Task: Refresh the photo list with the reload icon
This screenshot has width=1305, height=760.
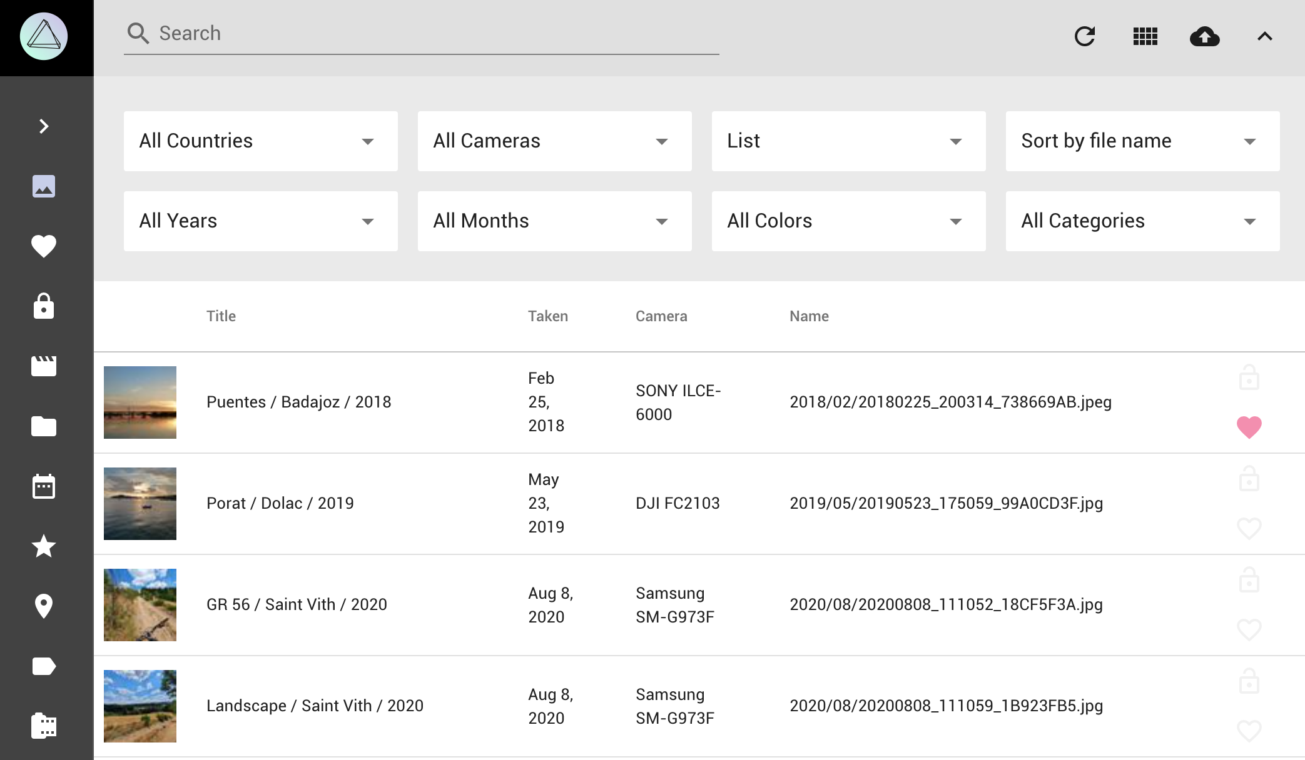Action: click(1085, 36)
